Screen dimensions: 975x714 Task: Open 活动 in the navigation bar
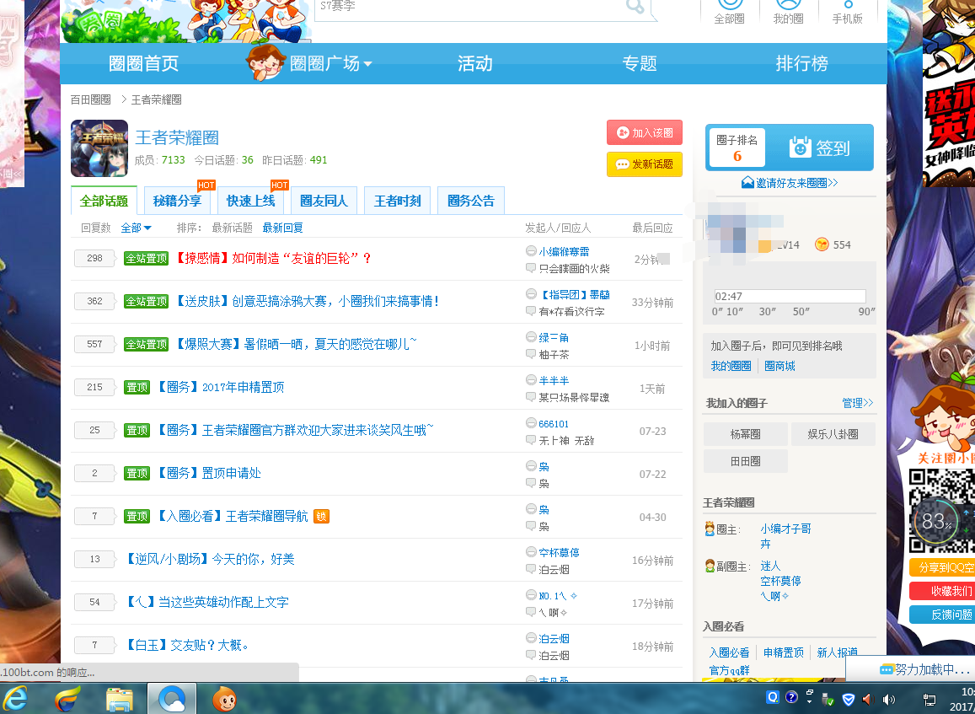(475, 63)
